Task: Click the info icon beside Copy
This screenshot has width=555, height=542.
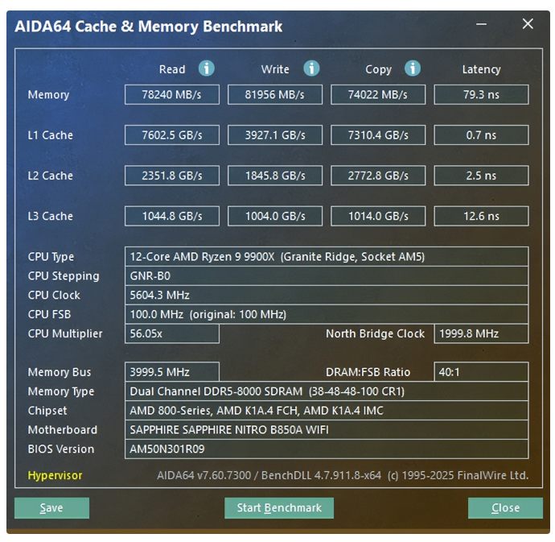Action: coord(413,68)
